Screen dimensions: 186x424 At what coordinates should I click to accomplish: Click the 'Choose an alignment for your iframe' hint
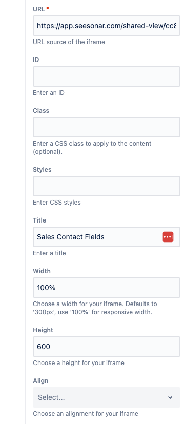click(x=86, y=413)
